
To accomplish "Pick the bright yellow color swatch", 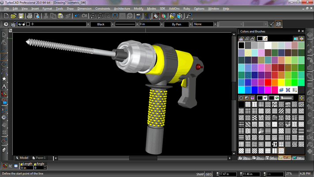I will [x=281, y=82].
